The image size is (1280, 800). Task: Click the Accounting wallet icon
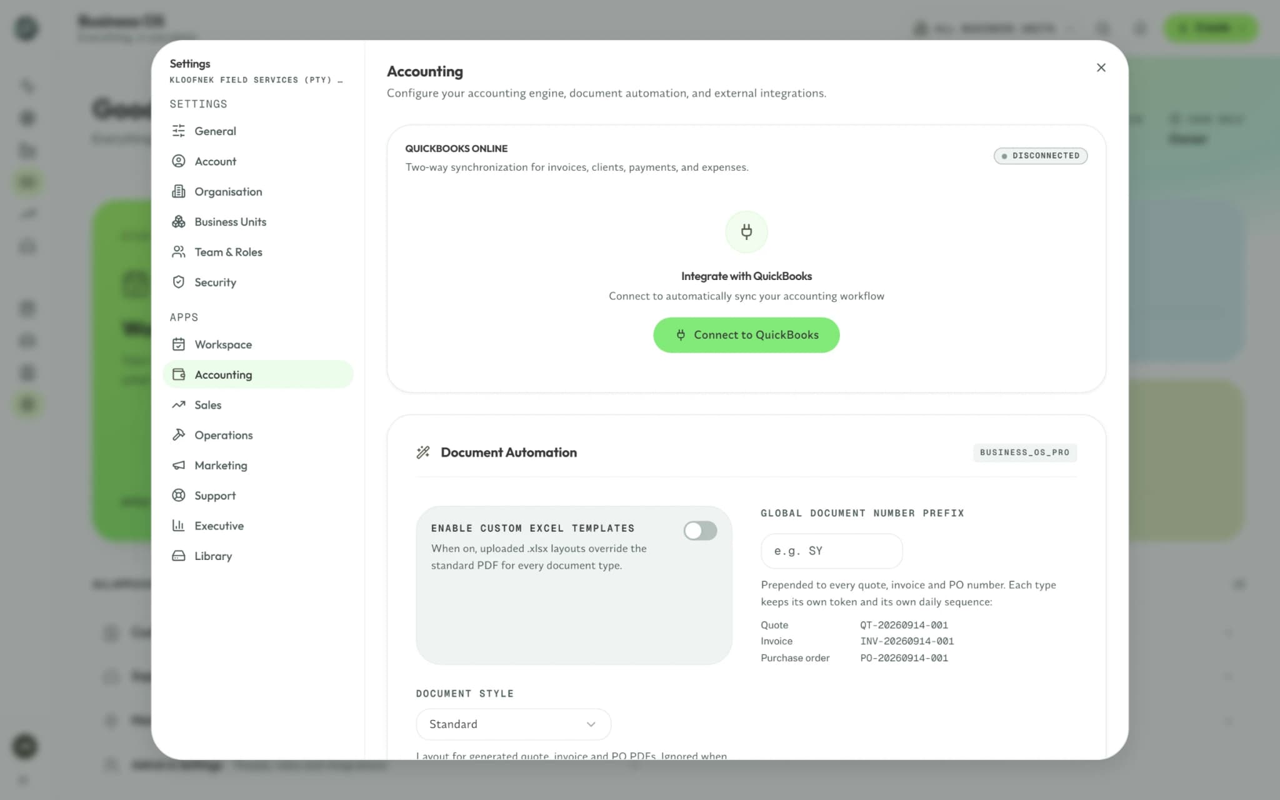pos(179,374)
